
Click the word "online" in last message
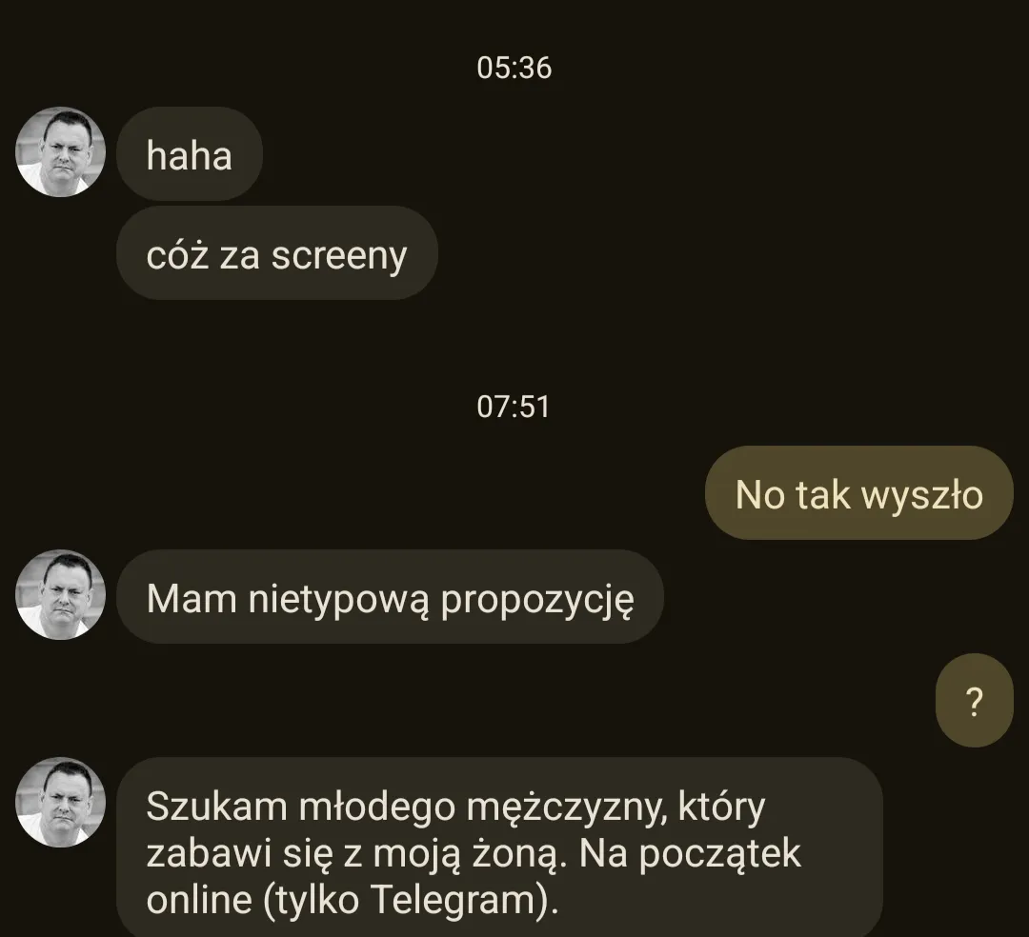point(199,899)
